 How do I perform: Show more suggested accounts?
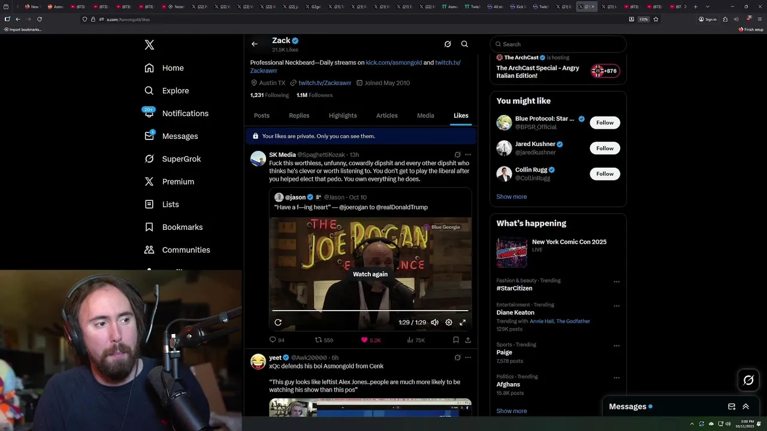click(511, 197)
